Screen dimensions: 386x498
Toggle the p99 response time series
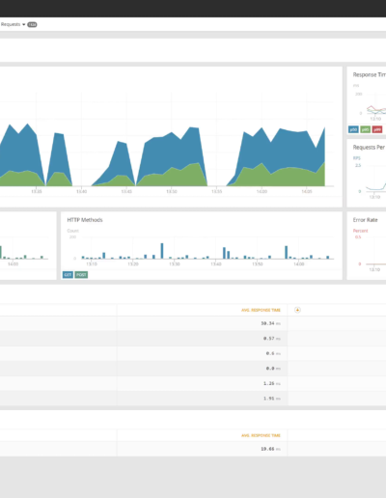[x=377, y=129]
